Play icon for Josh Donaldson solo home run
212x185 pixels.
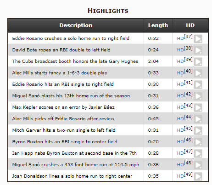coord(198,176)
